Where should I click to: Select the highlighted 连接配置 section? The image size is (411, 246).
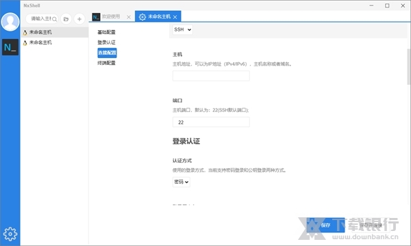107,53
